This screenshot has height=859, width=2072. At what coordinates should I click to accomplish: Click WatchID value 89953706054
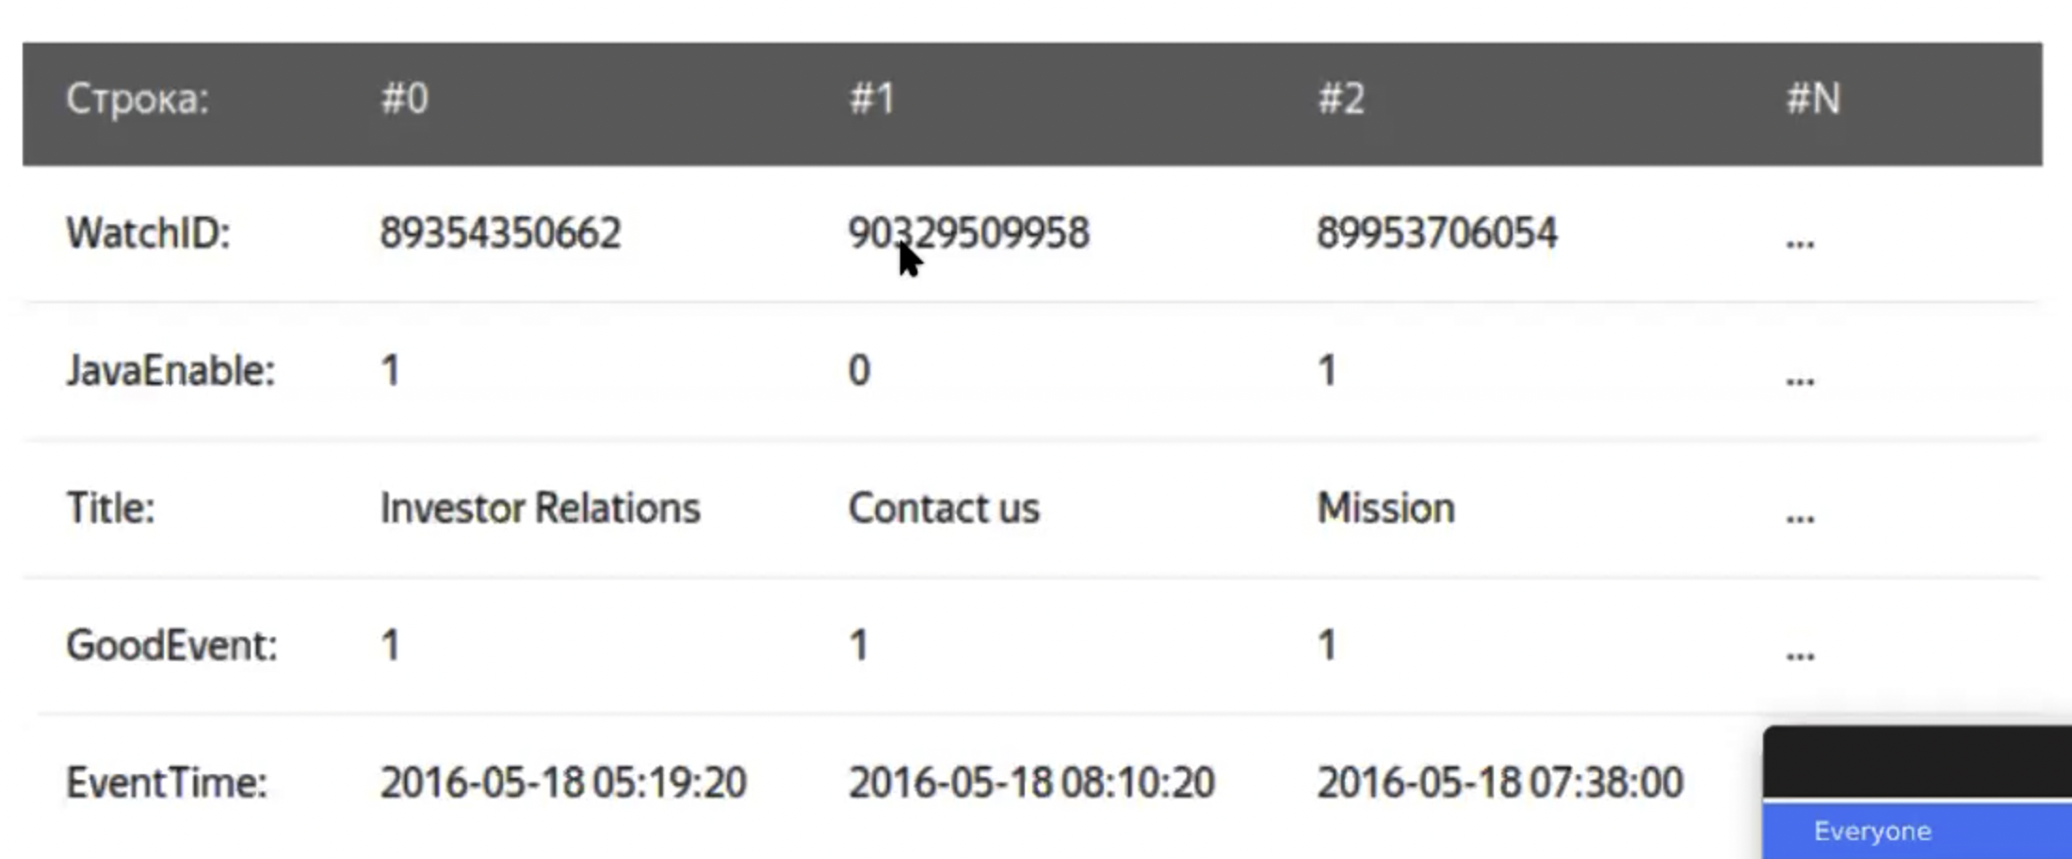tap(1437, 233)
